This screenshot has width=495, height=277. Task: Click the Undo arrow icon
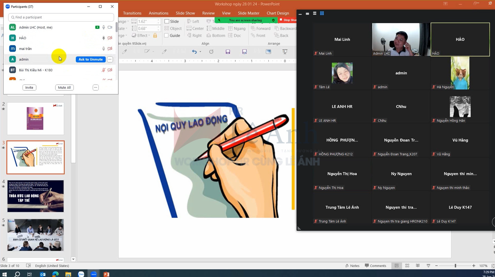(x=194, y=51)
